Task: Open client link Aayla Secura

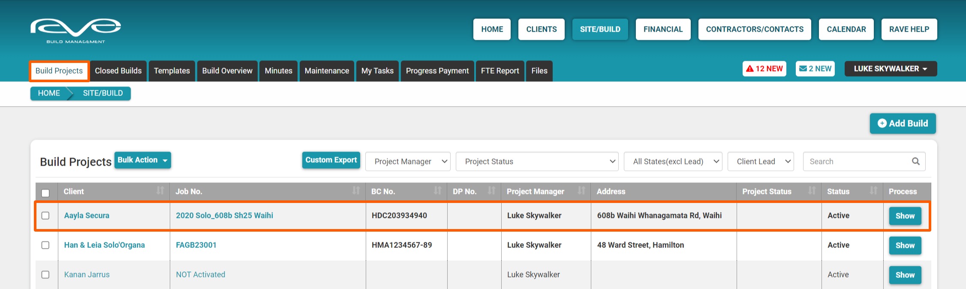Action: click(x=87, y=215)
